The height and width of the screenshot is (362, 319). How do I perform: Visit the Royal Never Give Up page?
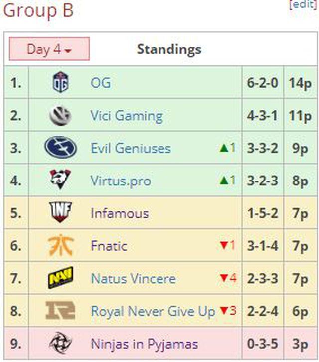coord(153,311)
